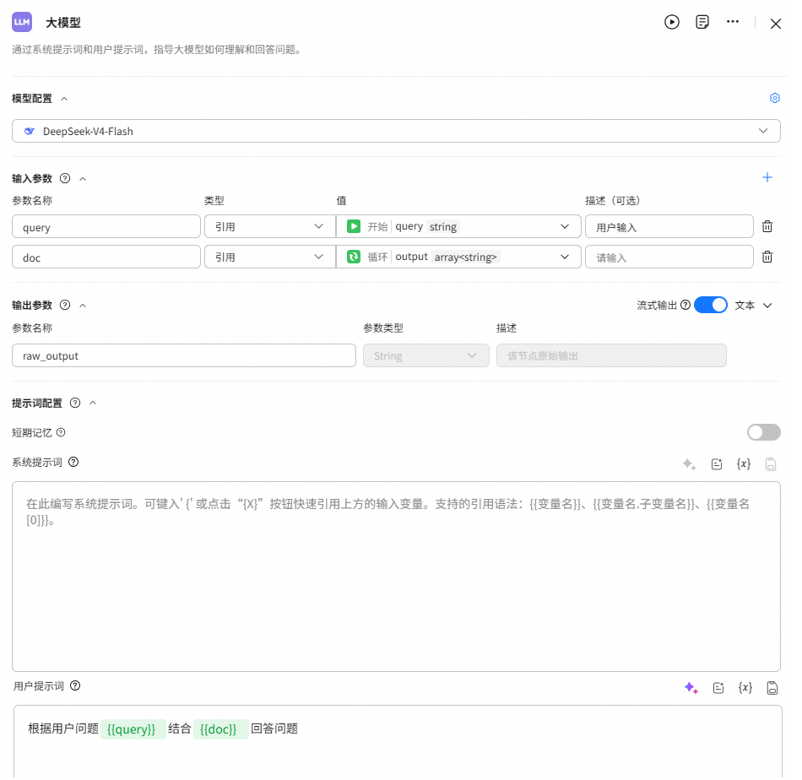Image resolution: width=802 pixels, height=780 pixels.
Task: Insert variable {x} into user prompt
Action: tap(745, 687)
